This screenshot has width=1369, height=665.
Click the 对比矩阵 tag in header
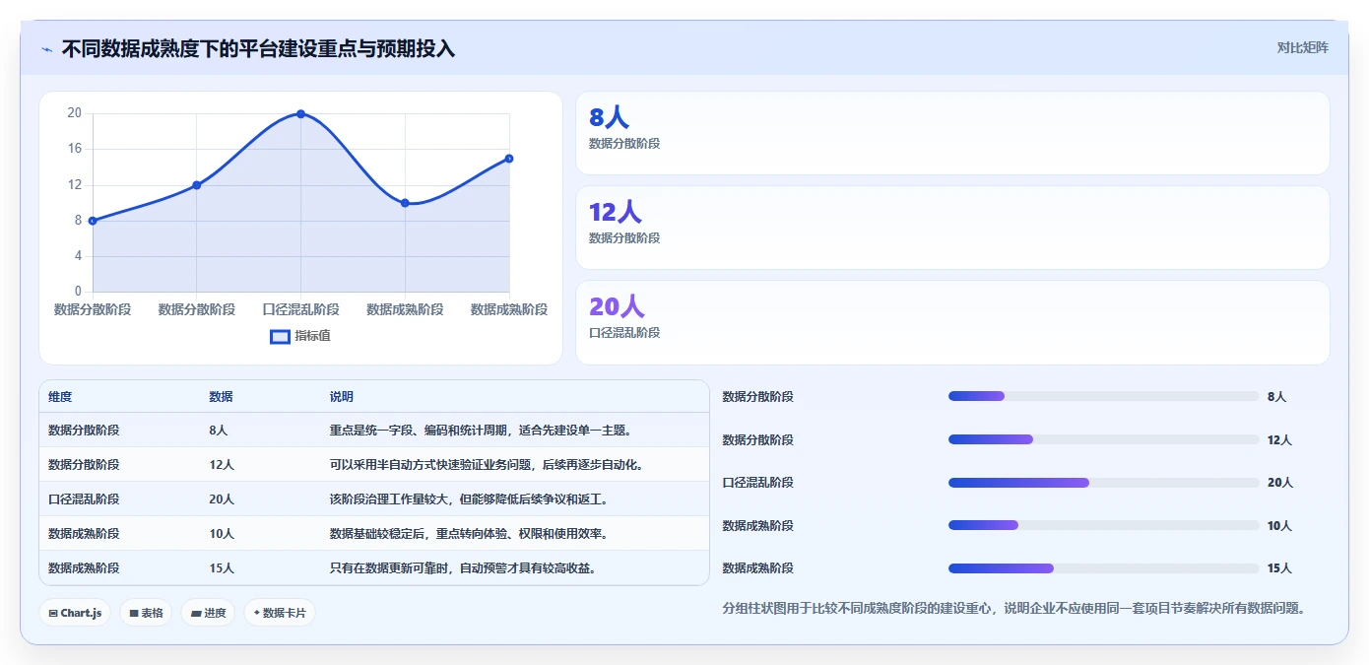click(x=1302, y=47)
